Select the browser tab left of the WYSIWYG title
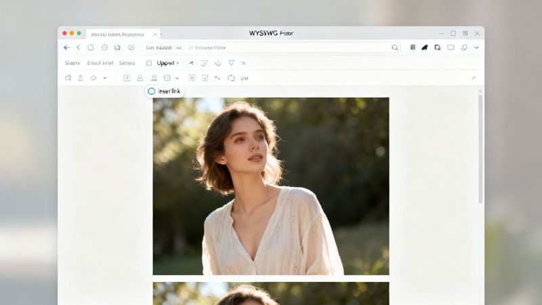Viewport: 542px width, 305px height. 123,35
